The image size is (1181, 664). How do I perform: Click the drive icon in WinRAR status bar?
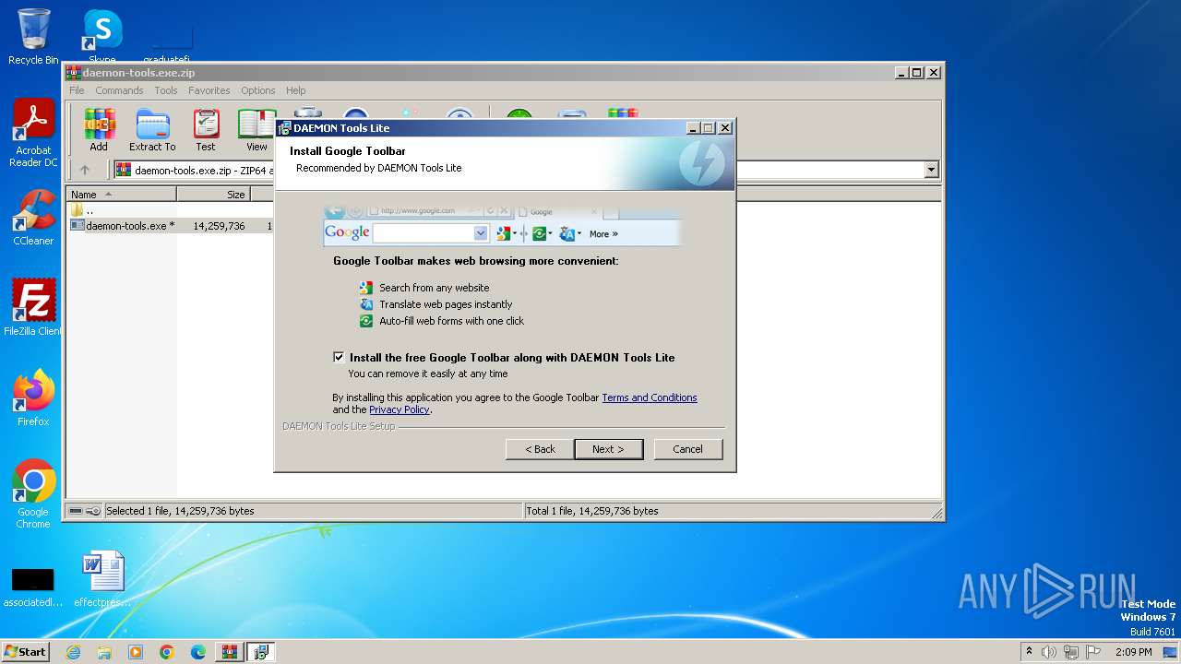tap(76, 511)
